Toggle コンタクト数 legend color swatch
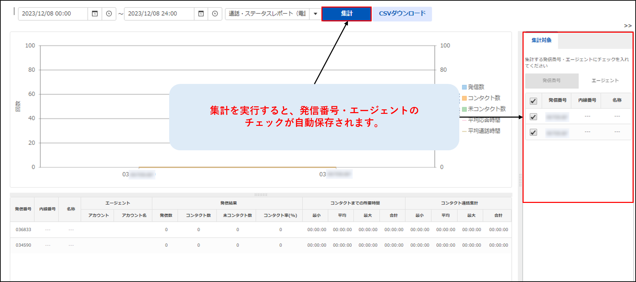 pos(464,98)
